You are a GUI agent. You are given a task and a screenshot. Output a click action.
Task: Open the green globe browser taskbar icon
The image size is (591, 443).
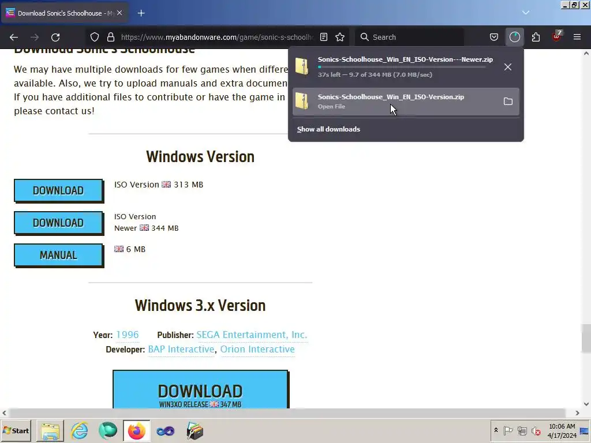pos(108,431)
